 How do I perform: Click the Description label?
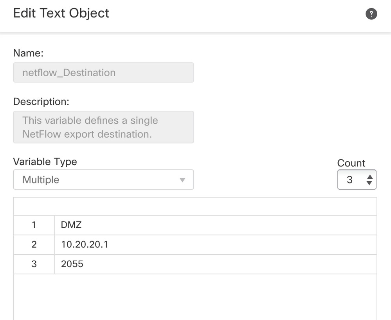tap(41, 102)
